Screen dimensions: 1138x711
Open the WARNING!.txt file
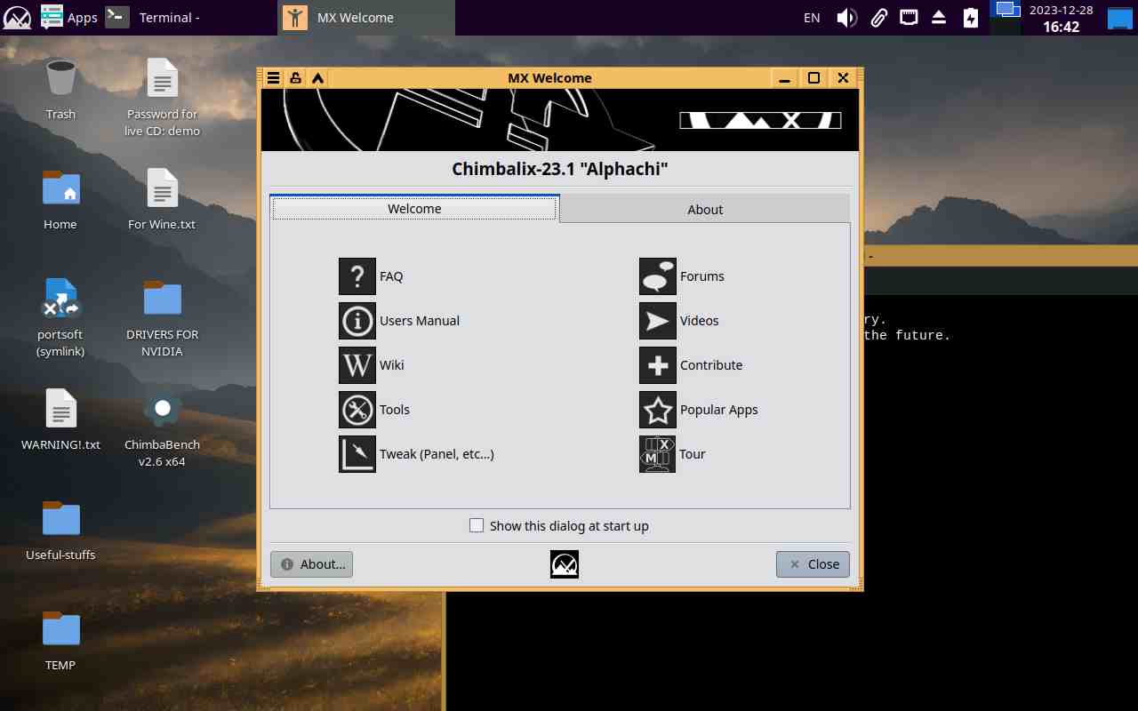60,409
